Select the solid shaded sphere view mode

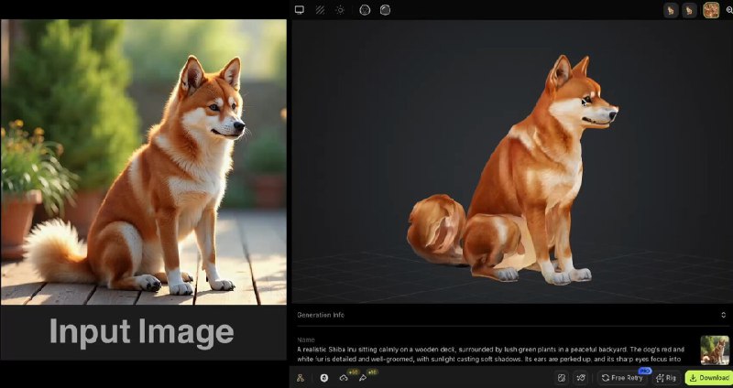385,10
